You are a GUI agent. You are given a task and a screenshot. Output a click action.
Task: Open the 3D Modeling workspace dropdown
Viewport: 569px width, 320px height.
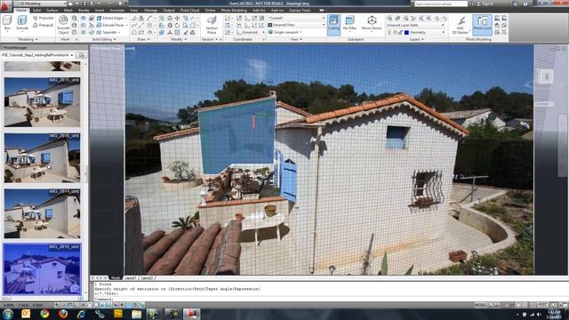pyautogui.click(x=41, y=4)
